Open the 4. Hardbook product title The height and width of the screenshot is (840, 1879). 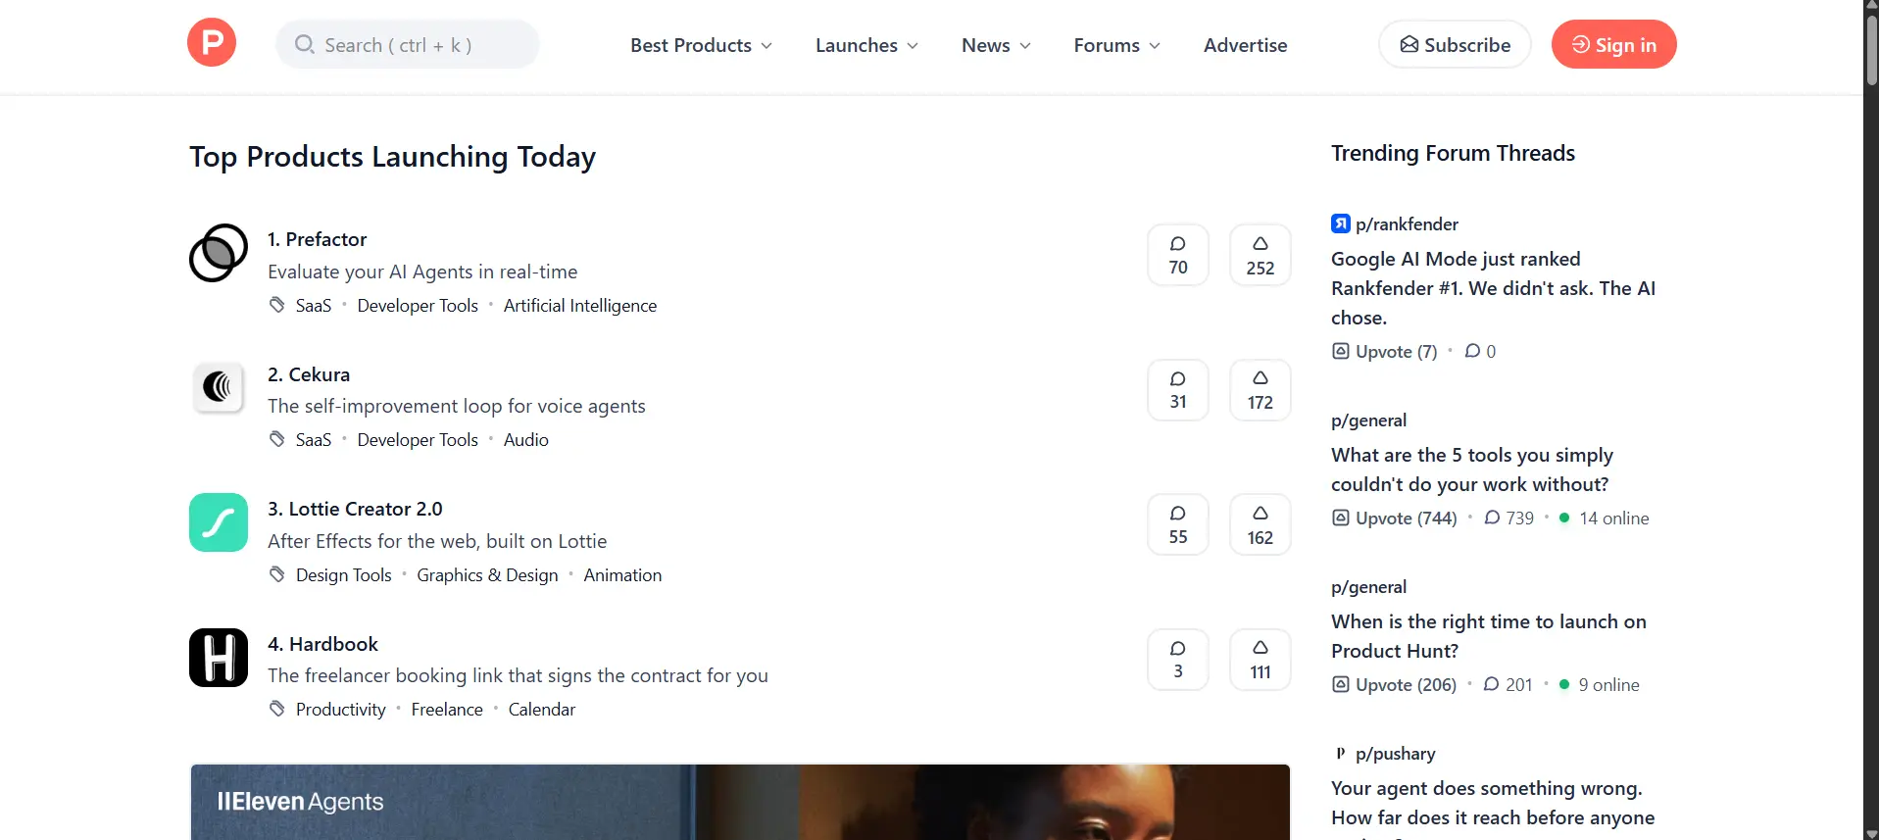coord(322,644)
